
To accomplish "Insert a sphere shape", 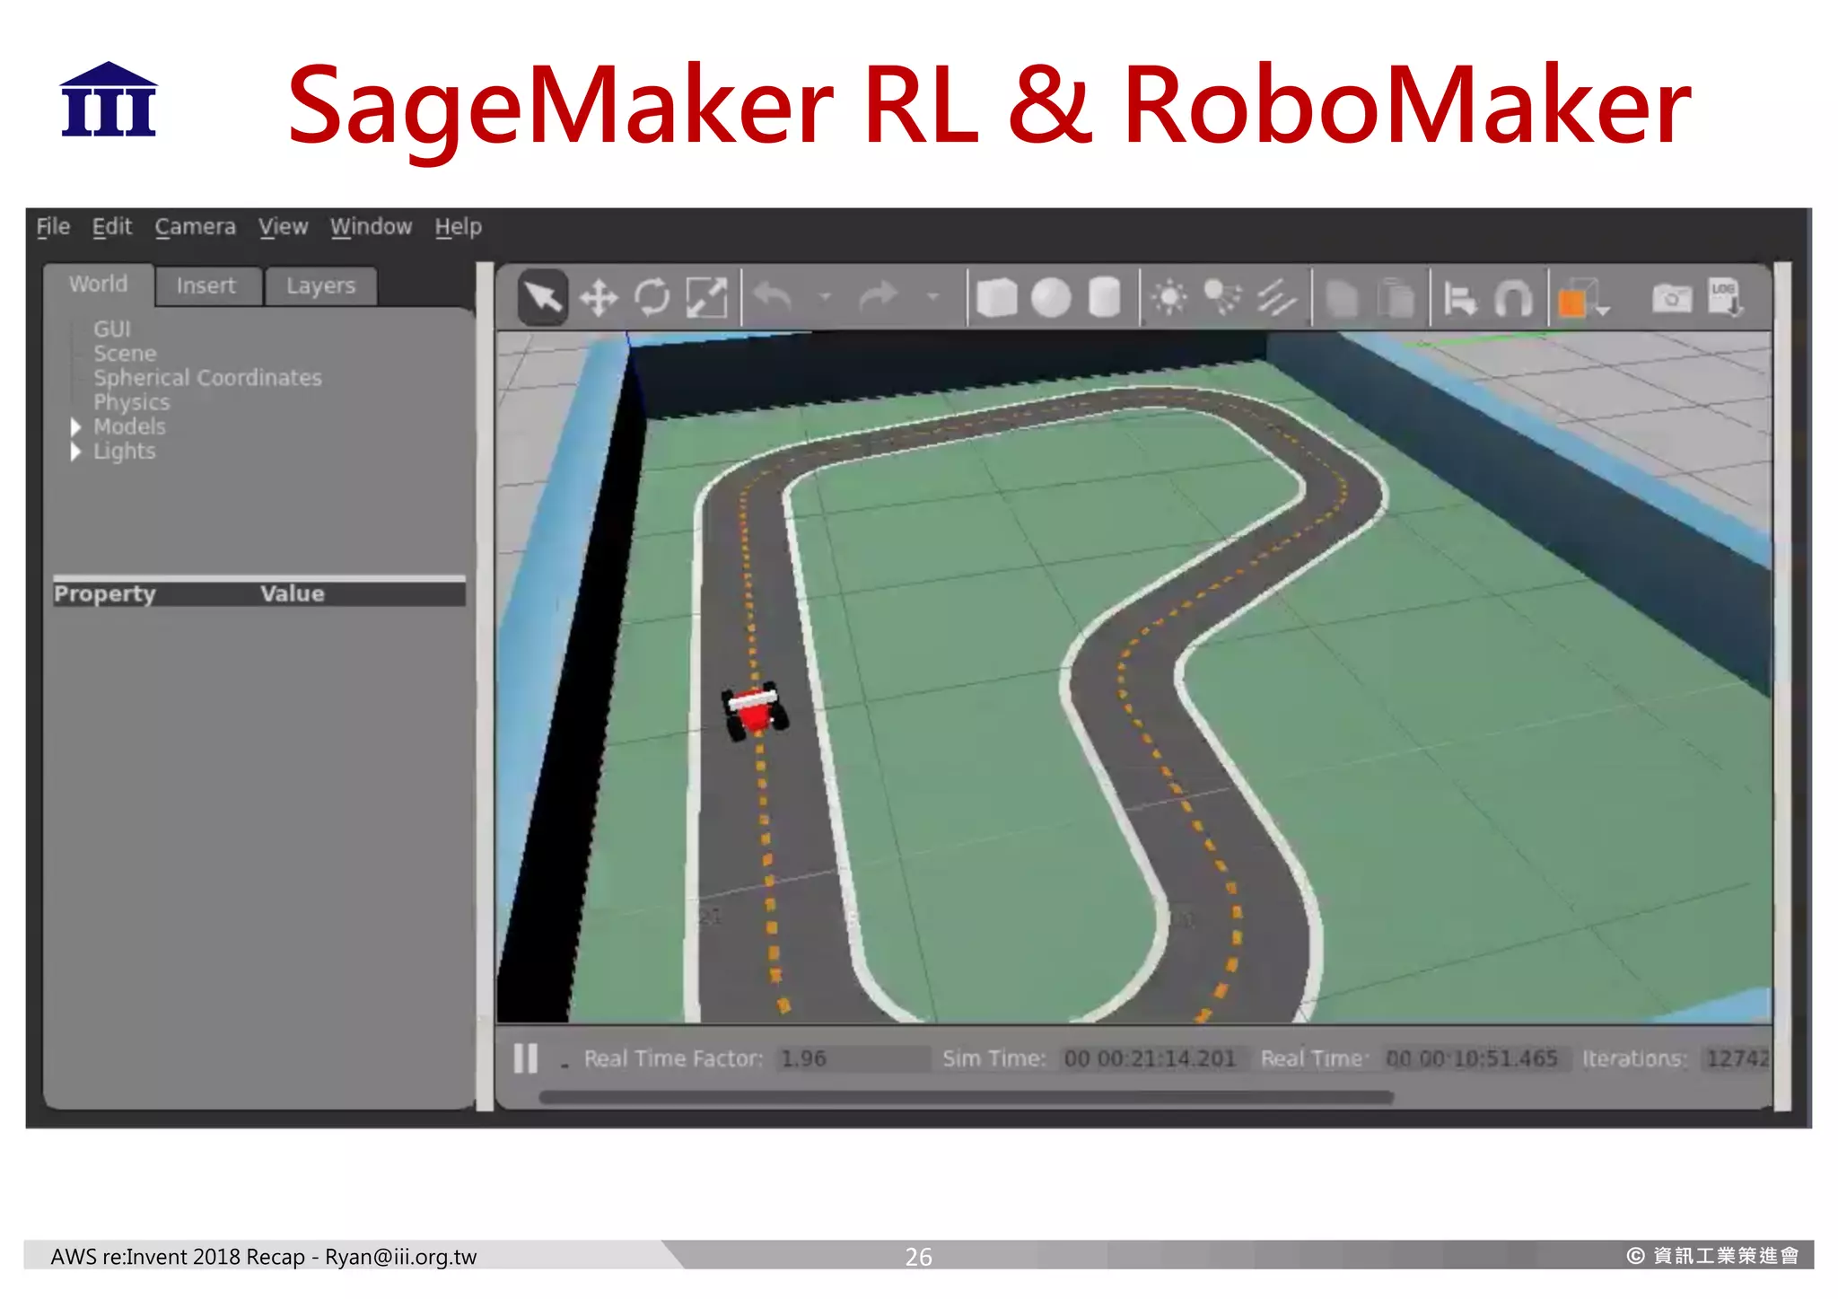I will (x=1050, y=297).
